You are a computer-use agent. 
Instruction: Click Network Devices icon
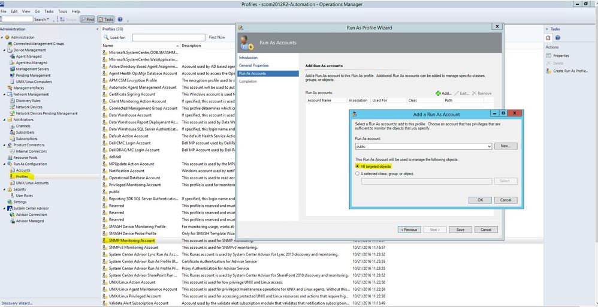tap(13, 107)
